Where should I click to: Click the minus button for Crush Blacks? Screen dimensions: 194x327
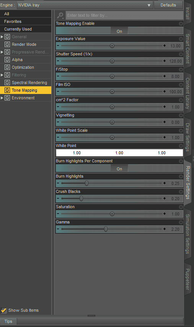[58, 198]
